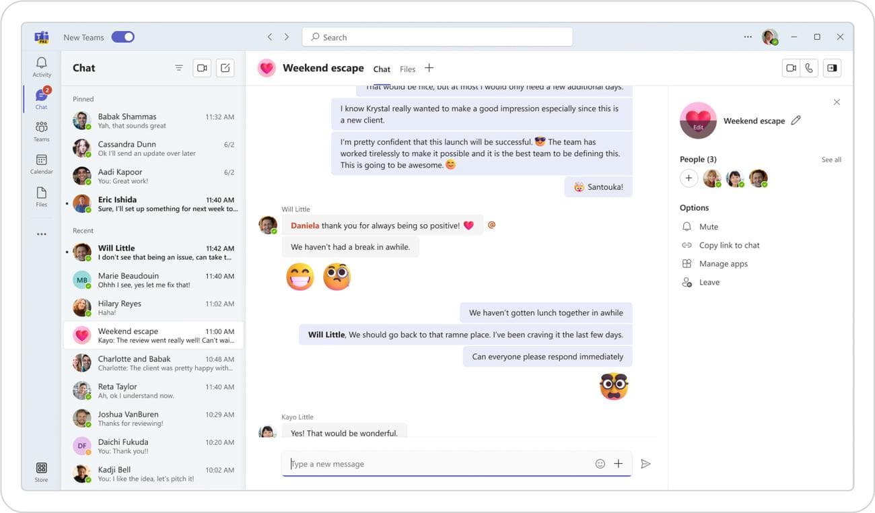The height and width of the screenshot is (513, 875).
Task: Select the Chat tab in conversation header
Action: pyautogui.click(x=382, y=69)
